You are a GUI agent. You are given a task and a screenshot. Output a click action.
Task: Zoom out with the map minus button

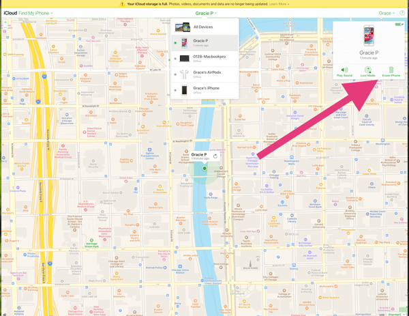click(5, 27)
